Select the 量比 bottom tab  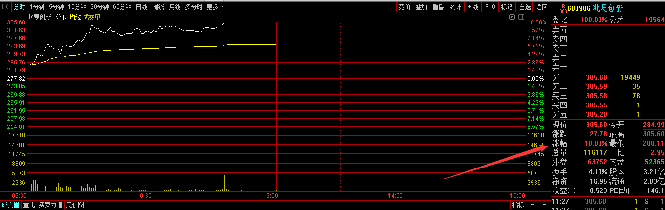[29, 205]
